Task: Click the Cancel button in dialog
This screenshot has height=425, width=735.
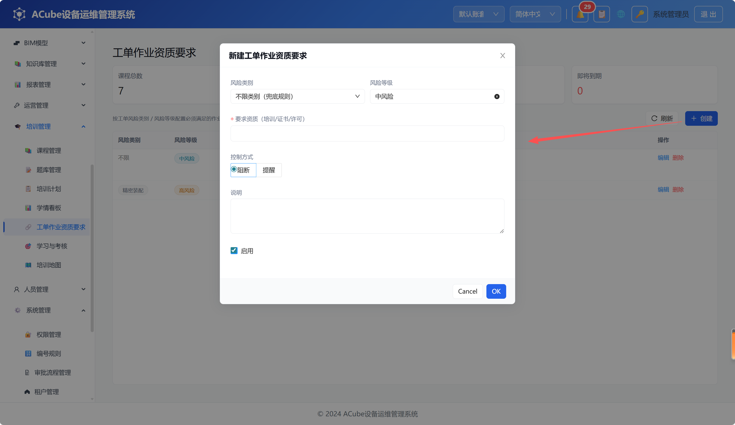Action: (x=468, y=291)
